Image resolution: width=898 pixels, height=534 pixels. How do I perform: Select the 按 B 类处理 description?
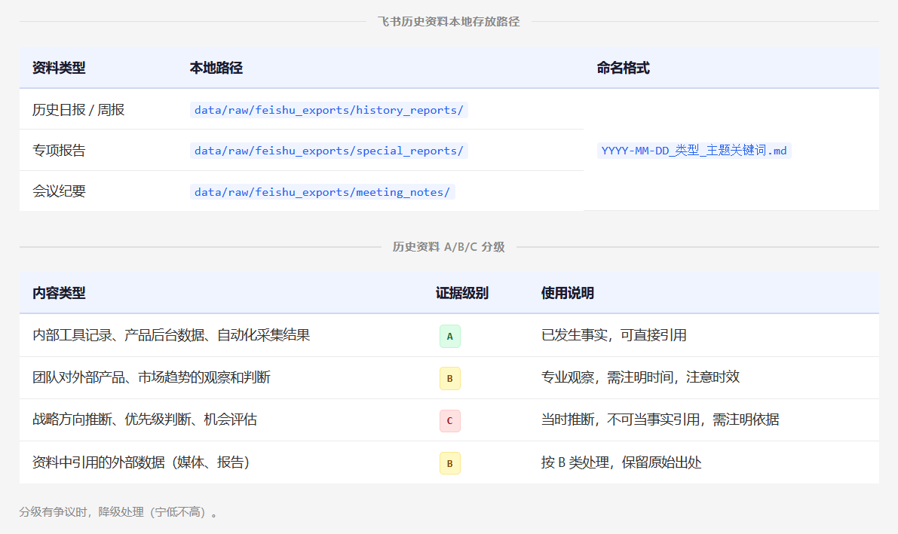tap(621, 462)
